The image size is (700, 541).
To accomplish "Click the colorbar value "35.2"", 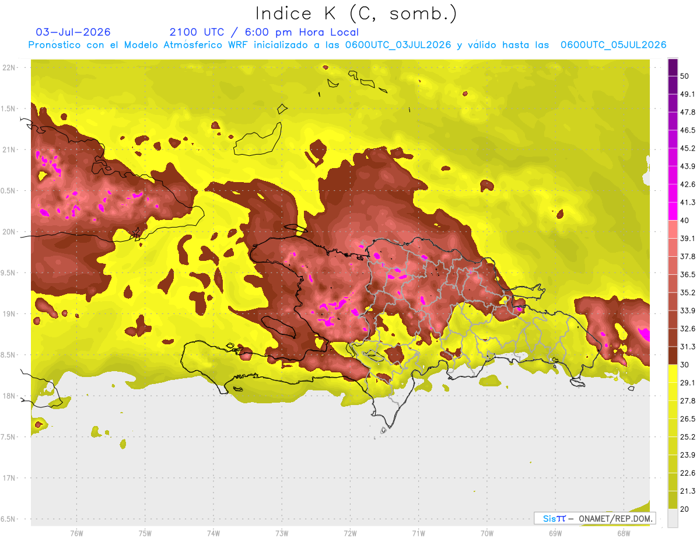I will (x=687, y=292).
